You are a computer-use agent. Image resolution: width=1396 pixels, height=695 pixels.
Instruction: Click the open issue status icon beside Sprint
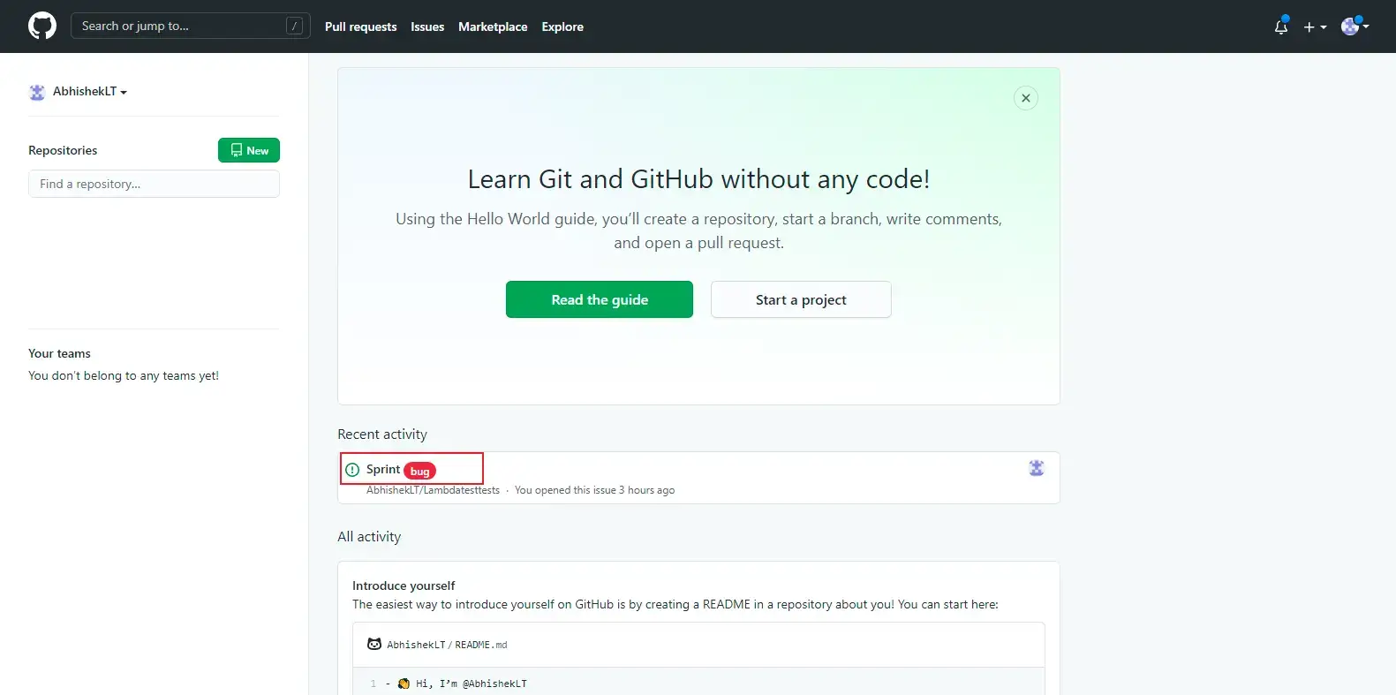pyautogui.click(x=352, y=470)
